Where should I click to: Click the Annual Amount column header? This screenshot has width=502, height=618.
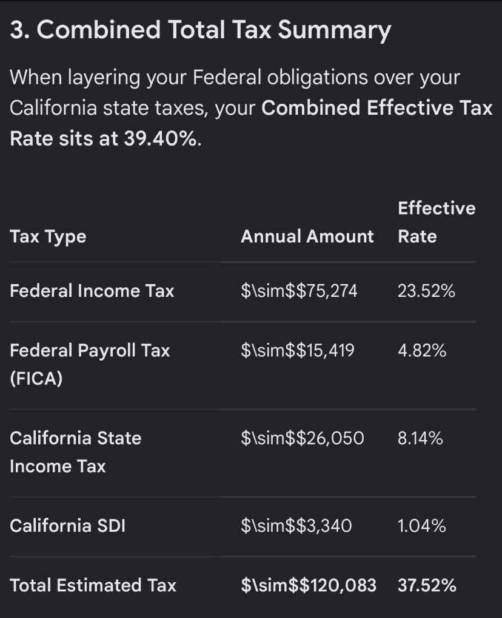[x=307, y=237]
